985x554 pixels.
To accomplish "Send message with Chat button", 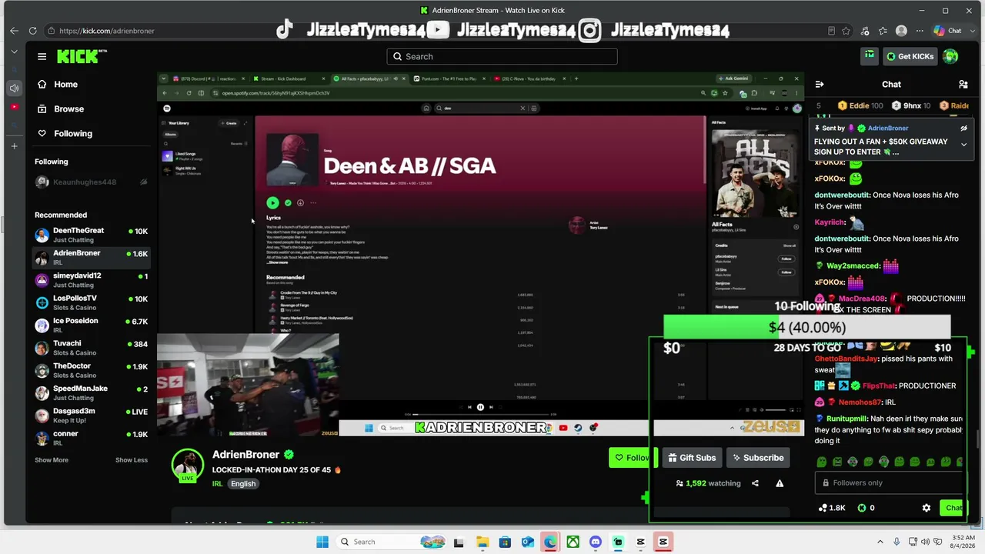I will click(x=953, y=508).
